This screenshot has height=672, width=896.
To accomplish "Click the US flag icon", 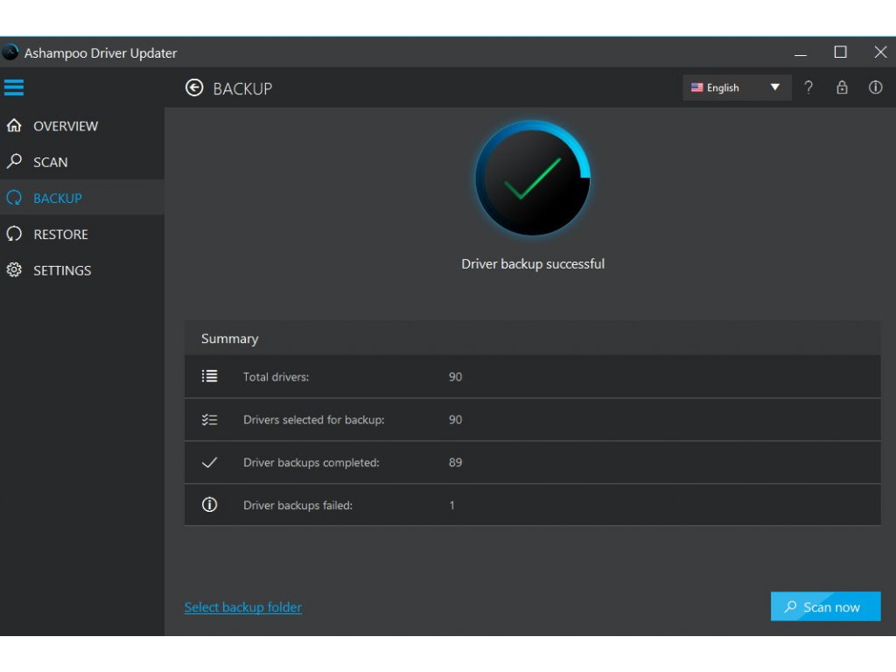I will 697,87.
